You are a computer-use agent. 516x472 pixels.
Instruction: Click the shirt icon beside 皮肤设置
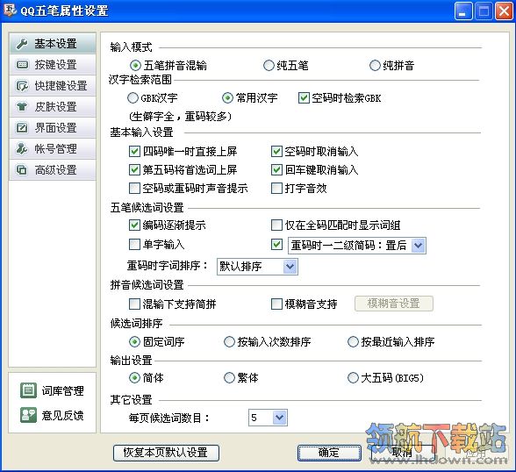point(22,106)
